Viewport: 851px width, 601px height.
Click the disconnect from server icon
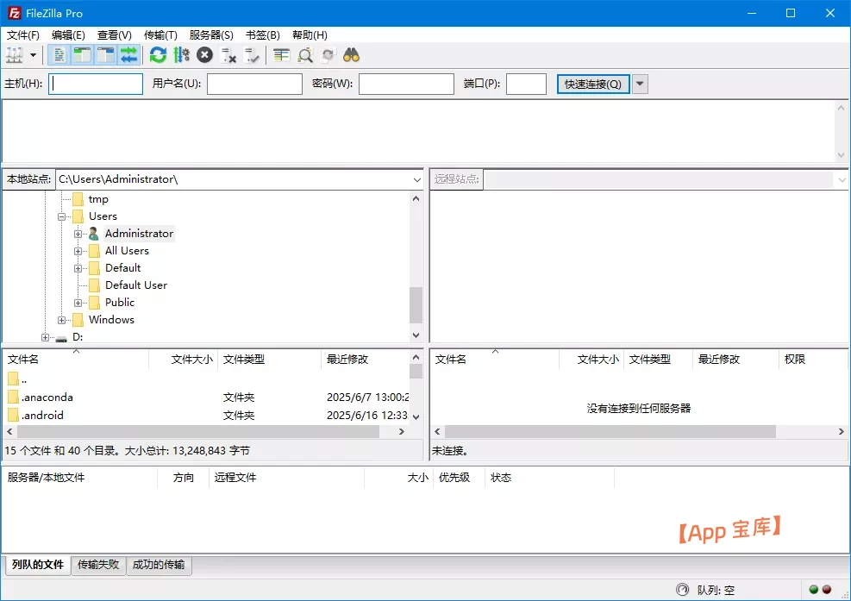pyautogui.click(x=228, y=55)
